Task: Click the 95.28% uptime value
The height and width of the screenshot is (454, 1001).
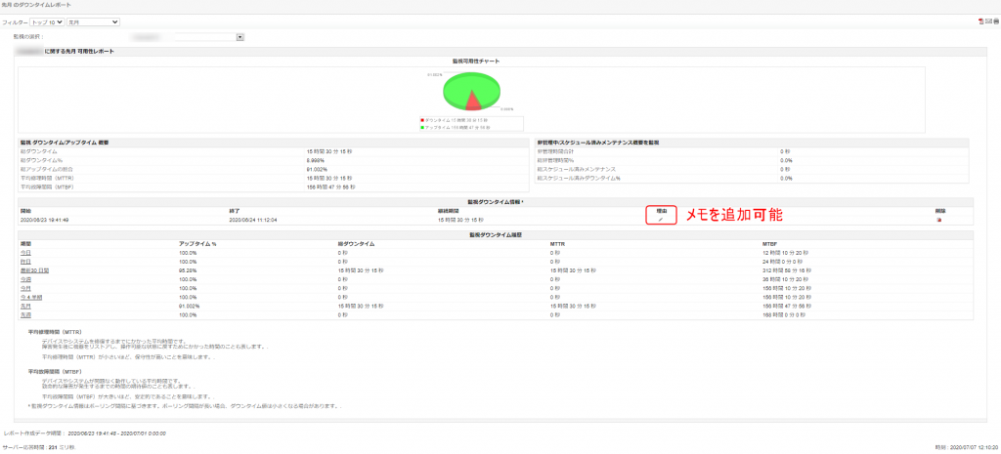Action: pos(188,270)
